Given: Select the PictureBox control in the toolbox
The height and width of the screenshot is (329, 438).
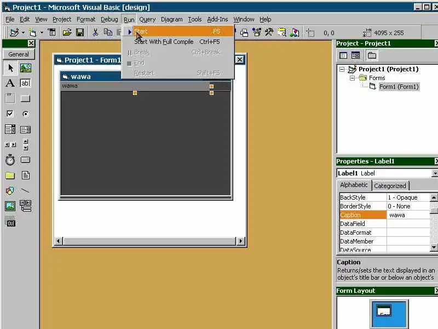Looking at the screenshot, I should pyautogui.click(x=25, y=68).
